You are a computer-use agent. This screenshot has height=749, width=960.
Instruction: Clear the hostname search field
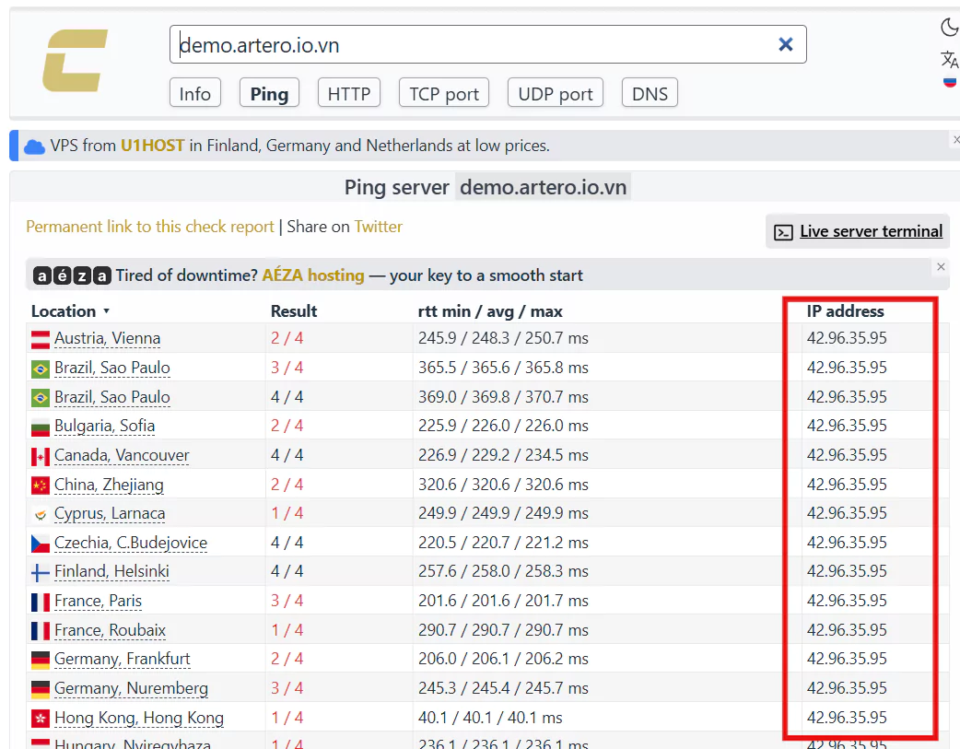(785, 44)
